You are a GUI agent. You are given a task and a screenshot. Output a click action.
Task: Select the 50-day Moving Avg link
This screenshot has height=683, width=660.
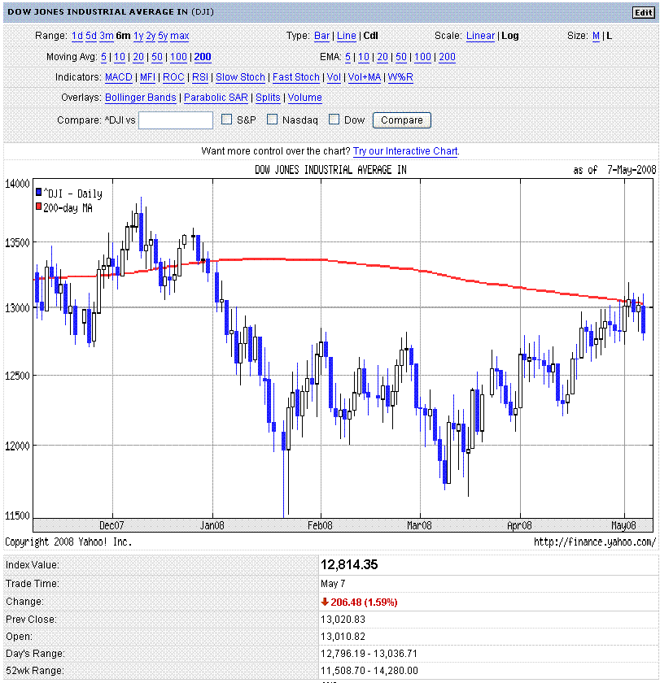(157, 57)
